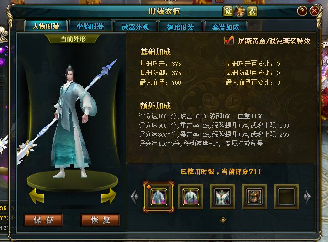
Task: Select the first blue robe costume slot
Action: (x=159, y=197)
